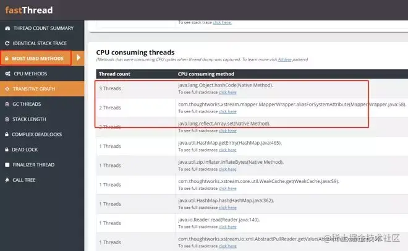Click Inflater.inflateBytes method text

[x=231, y=162]
